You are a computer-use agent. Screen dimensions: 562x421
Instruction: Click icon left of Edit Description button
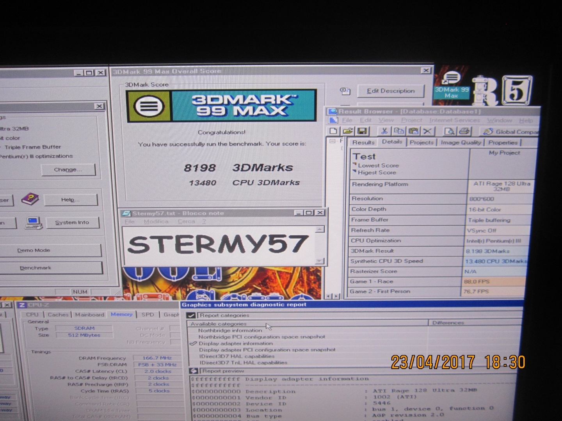(x=345, y=91)
